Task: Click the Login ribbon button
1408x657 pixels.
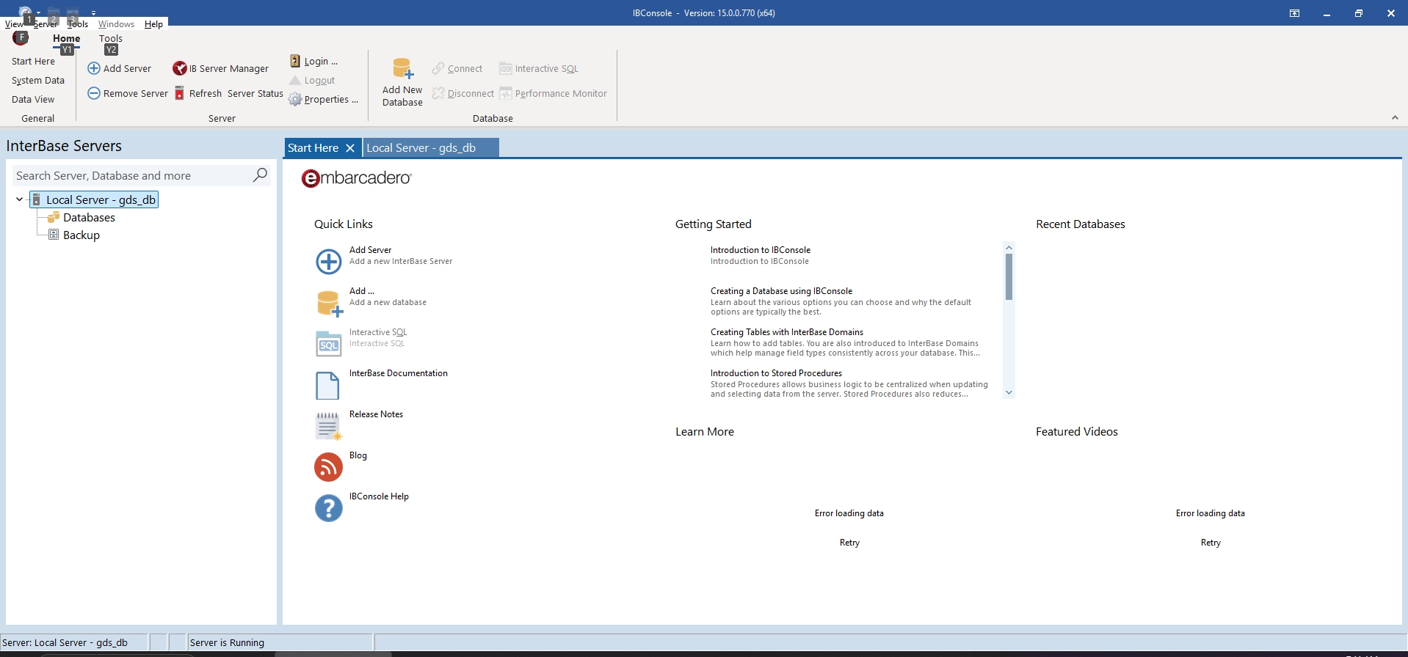Action: coord(314,61)
